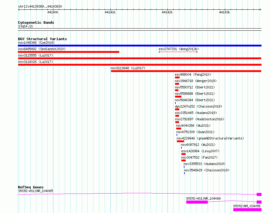
Task: Select the nsv2792697 (Huddleston2016) label
Action: [200, 119]
